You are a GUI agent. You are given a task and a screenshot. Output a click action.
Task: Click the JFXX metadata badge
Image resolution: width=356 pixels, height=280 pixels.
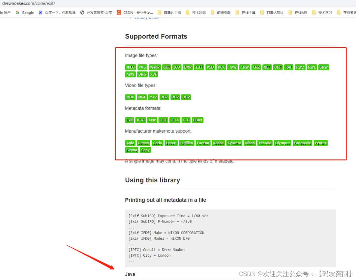point(175,120)
